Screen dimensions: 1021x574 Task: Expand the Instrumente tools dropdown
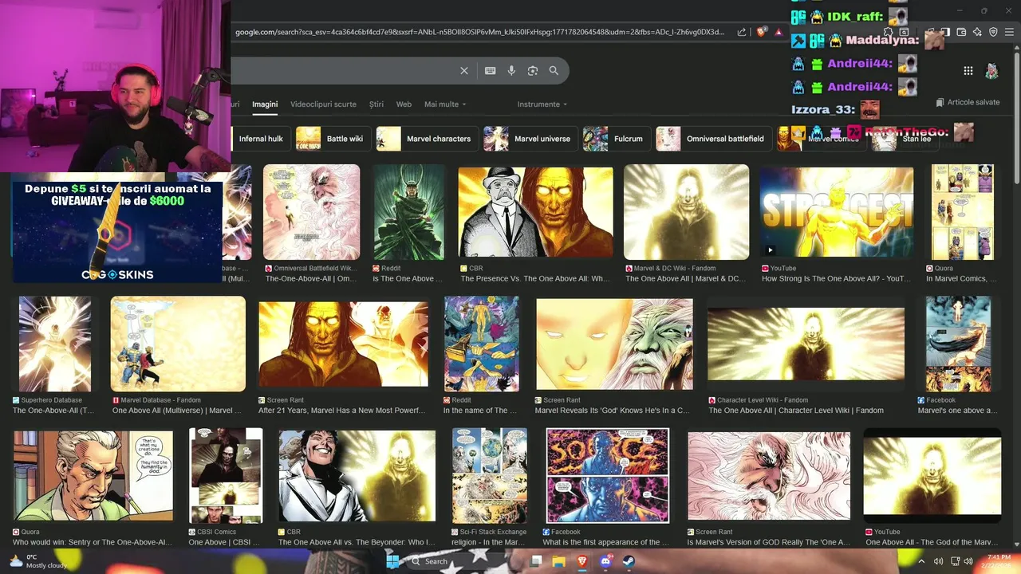[542, 104]
